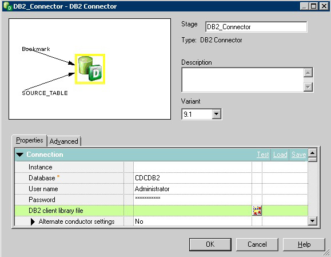Click Description scroll up arrow

coord(308,73)
